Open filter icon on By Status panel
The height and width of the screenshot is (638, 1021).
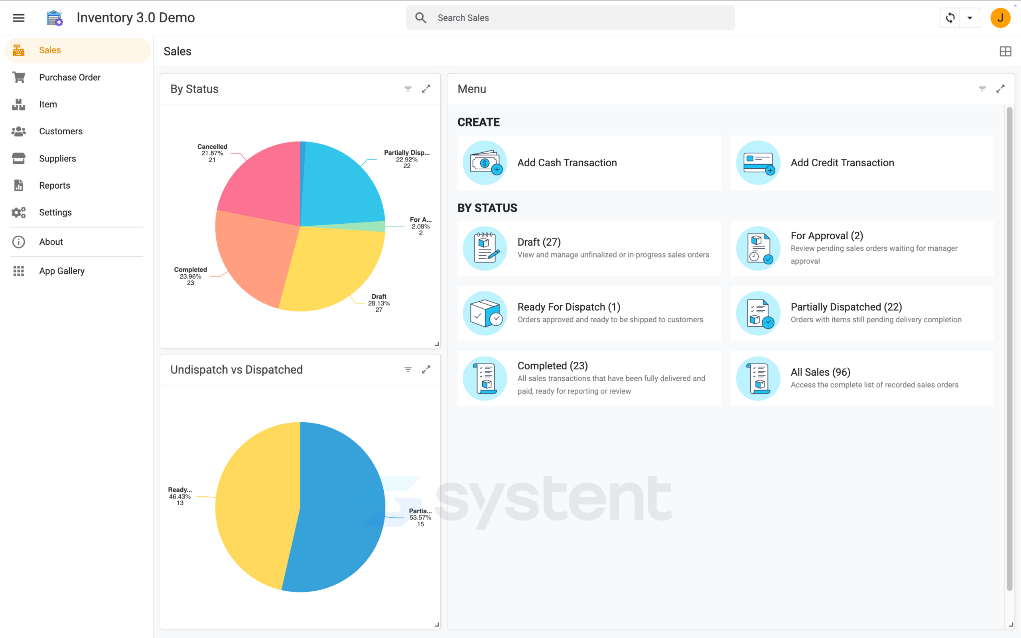408,89
